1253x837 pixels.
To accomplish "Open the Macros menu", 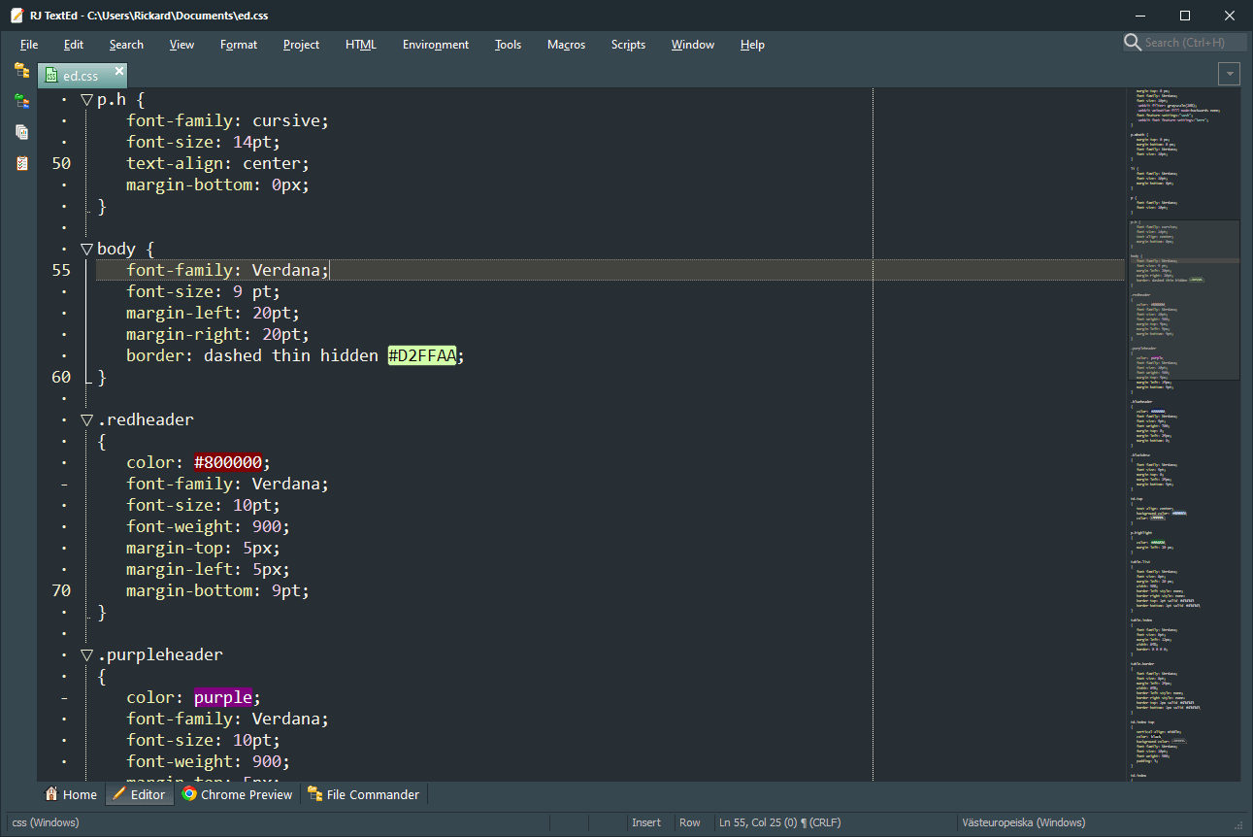I will (x=566, y=45).
